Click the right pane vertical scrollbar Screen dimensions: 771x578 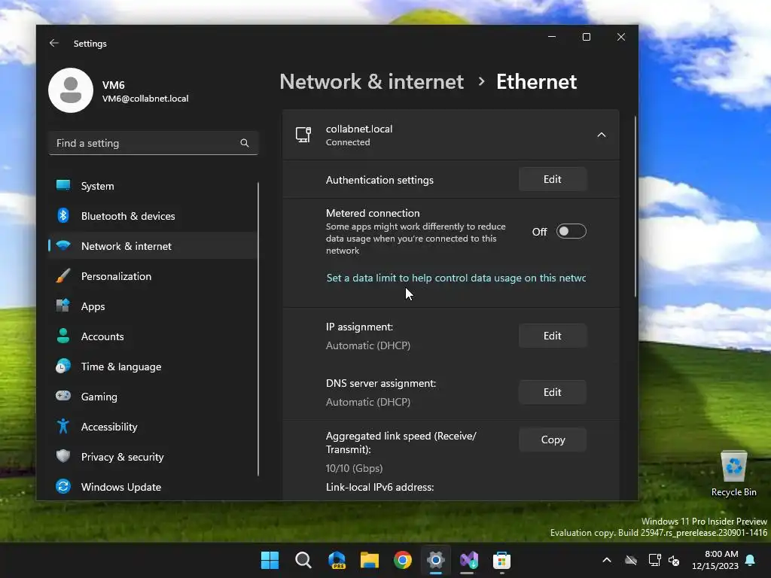click(x=635, y=206)
